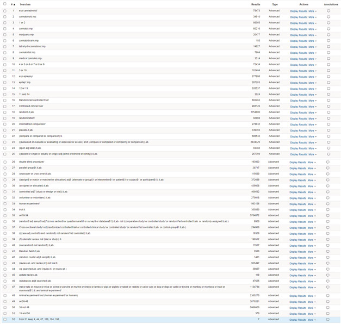341x324 pixels.
Task: Click annotation bubble for search 5 marijuana
Action: coord(328,35)
